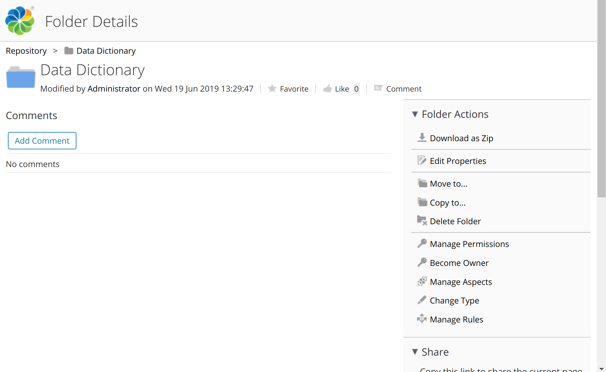The height and width of the screenshot is (372, 606).
Task: Open the Administrator user profile link
Action: point(114,89)
